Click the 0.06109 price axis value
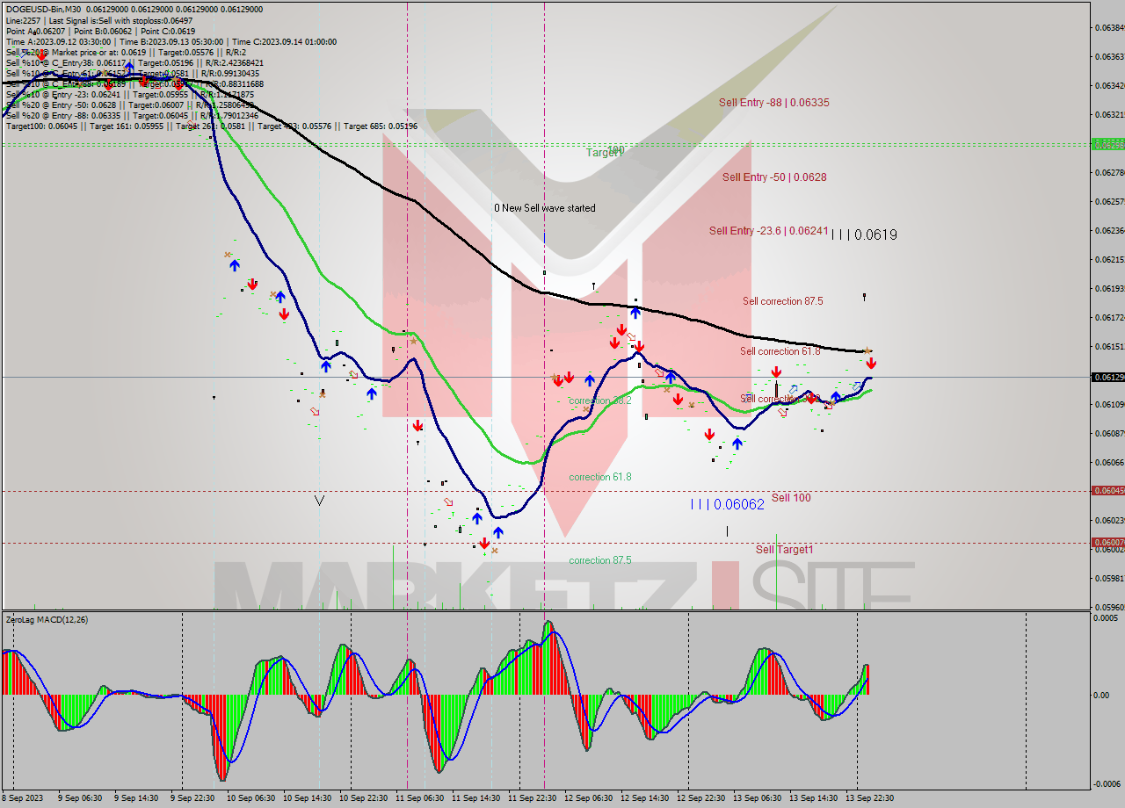 click(1109, 404)
